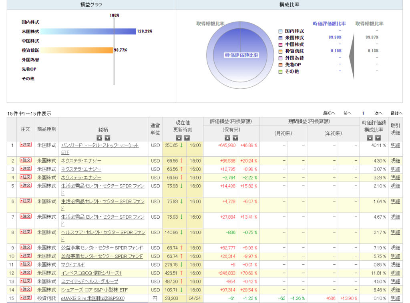
Task: Click the 米国株式 legend color swatch
Action: (281, 38)
